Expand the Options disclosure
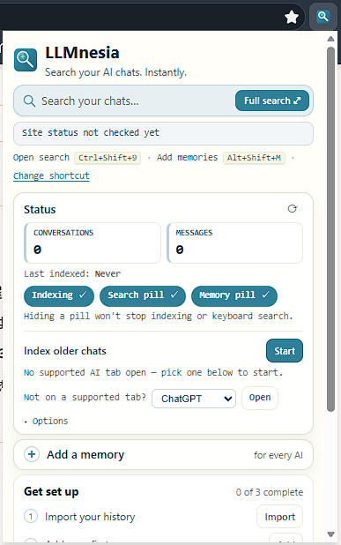 pos(46,422)
